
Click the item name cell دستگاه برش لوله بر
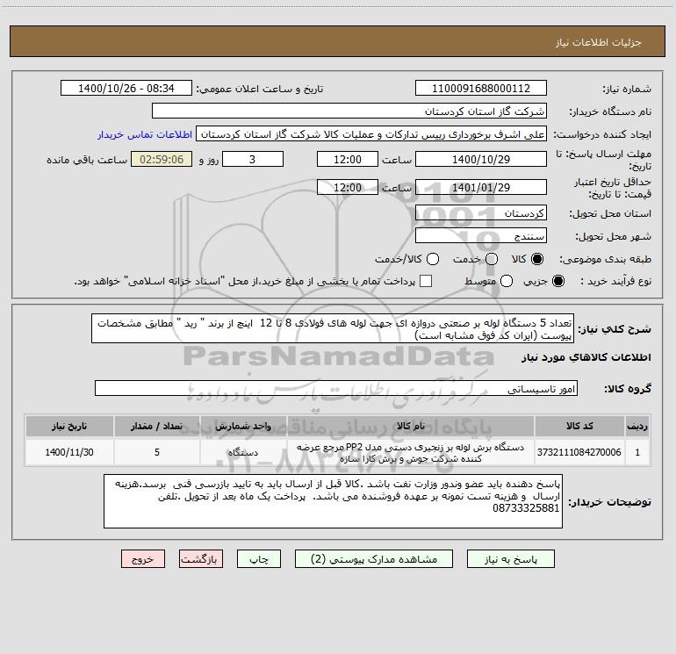pos(411,453)
